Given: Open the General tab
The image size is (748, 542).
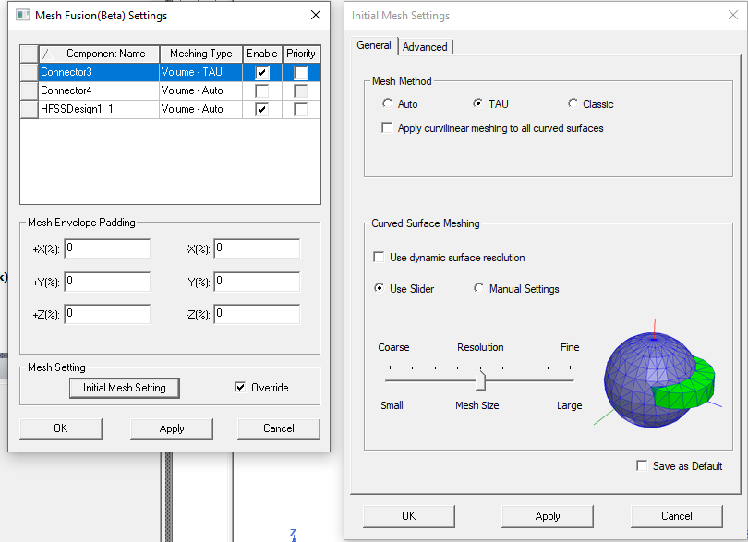Looking at the screenshot, I should click(374, 45).
